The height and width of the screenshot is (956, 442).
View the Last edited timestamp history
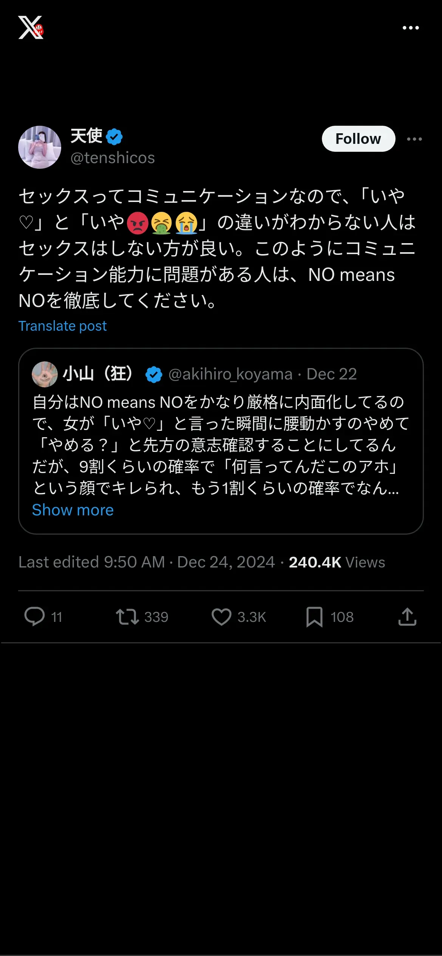point(147,562)
